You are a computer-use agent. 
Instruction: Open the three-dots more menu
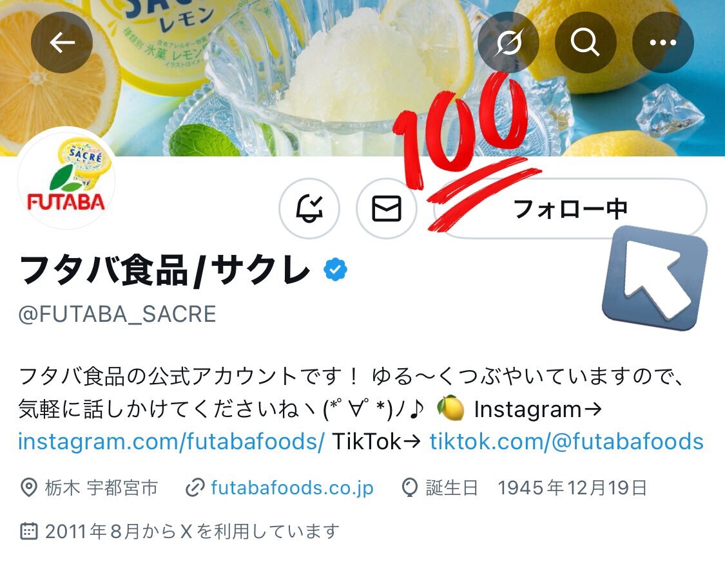pyautogui.click(x=662, y=42)
